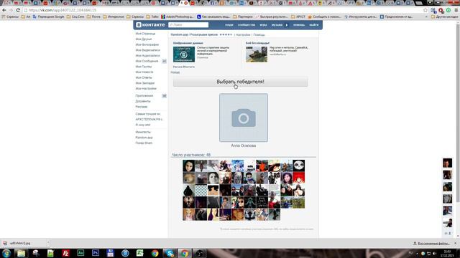The image size is (460, 258).
Task: Open Приложения in left sidebar
Action: [144, 96]
